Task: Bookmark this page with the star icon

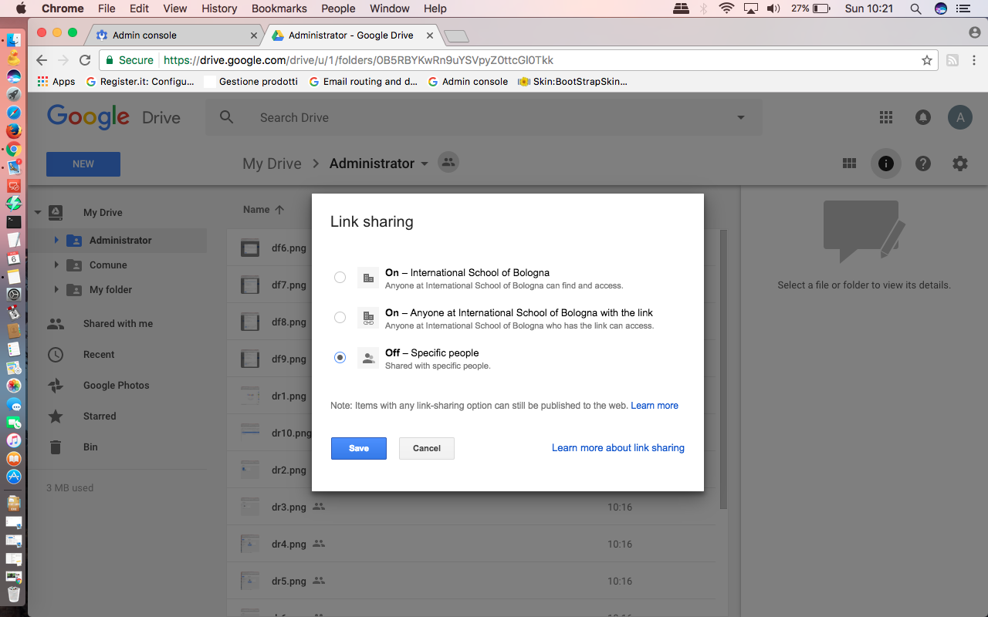Action: pyautogui.click(x=927, y=60)
